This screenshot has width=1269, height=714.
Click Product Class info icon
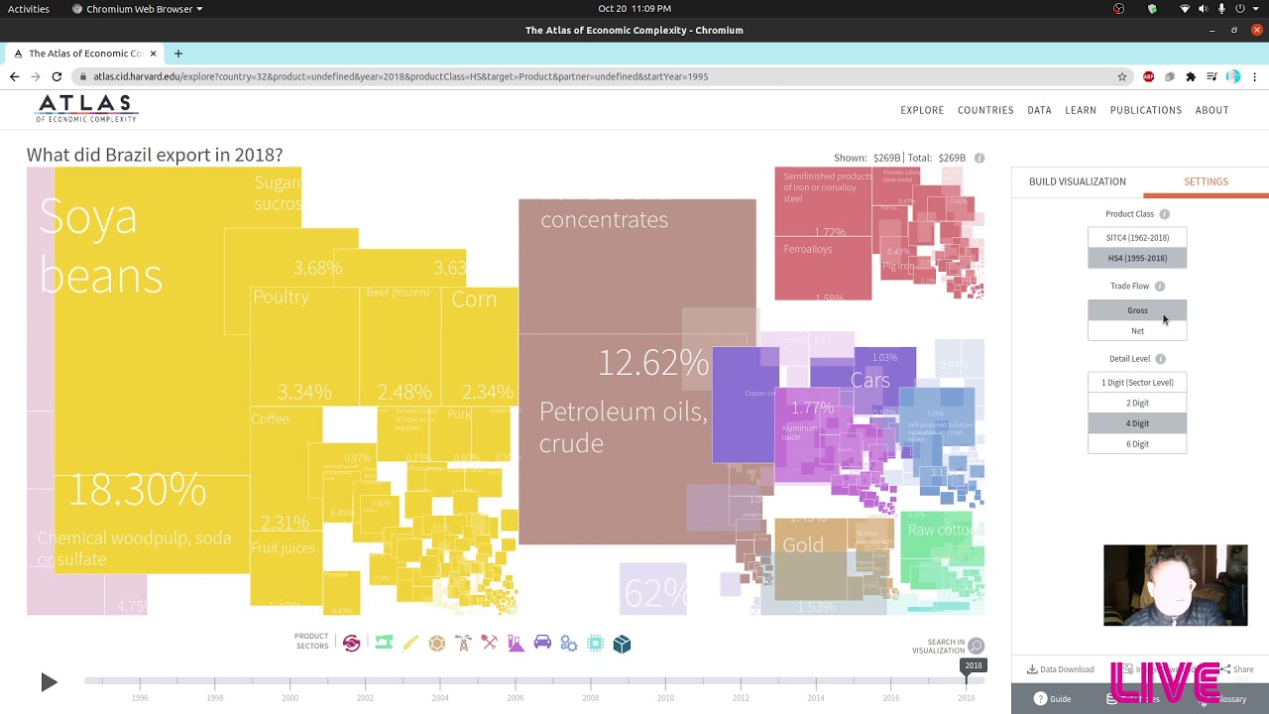[x=1165, y=214]
